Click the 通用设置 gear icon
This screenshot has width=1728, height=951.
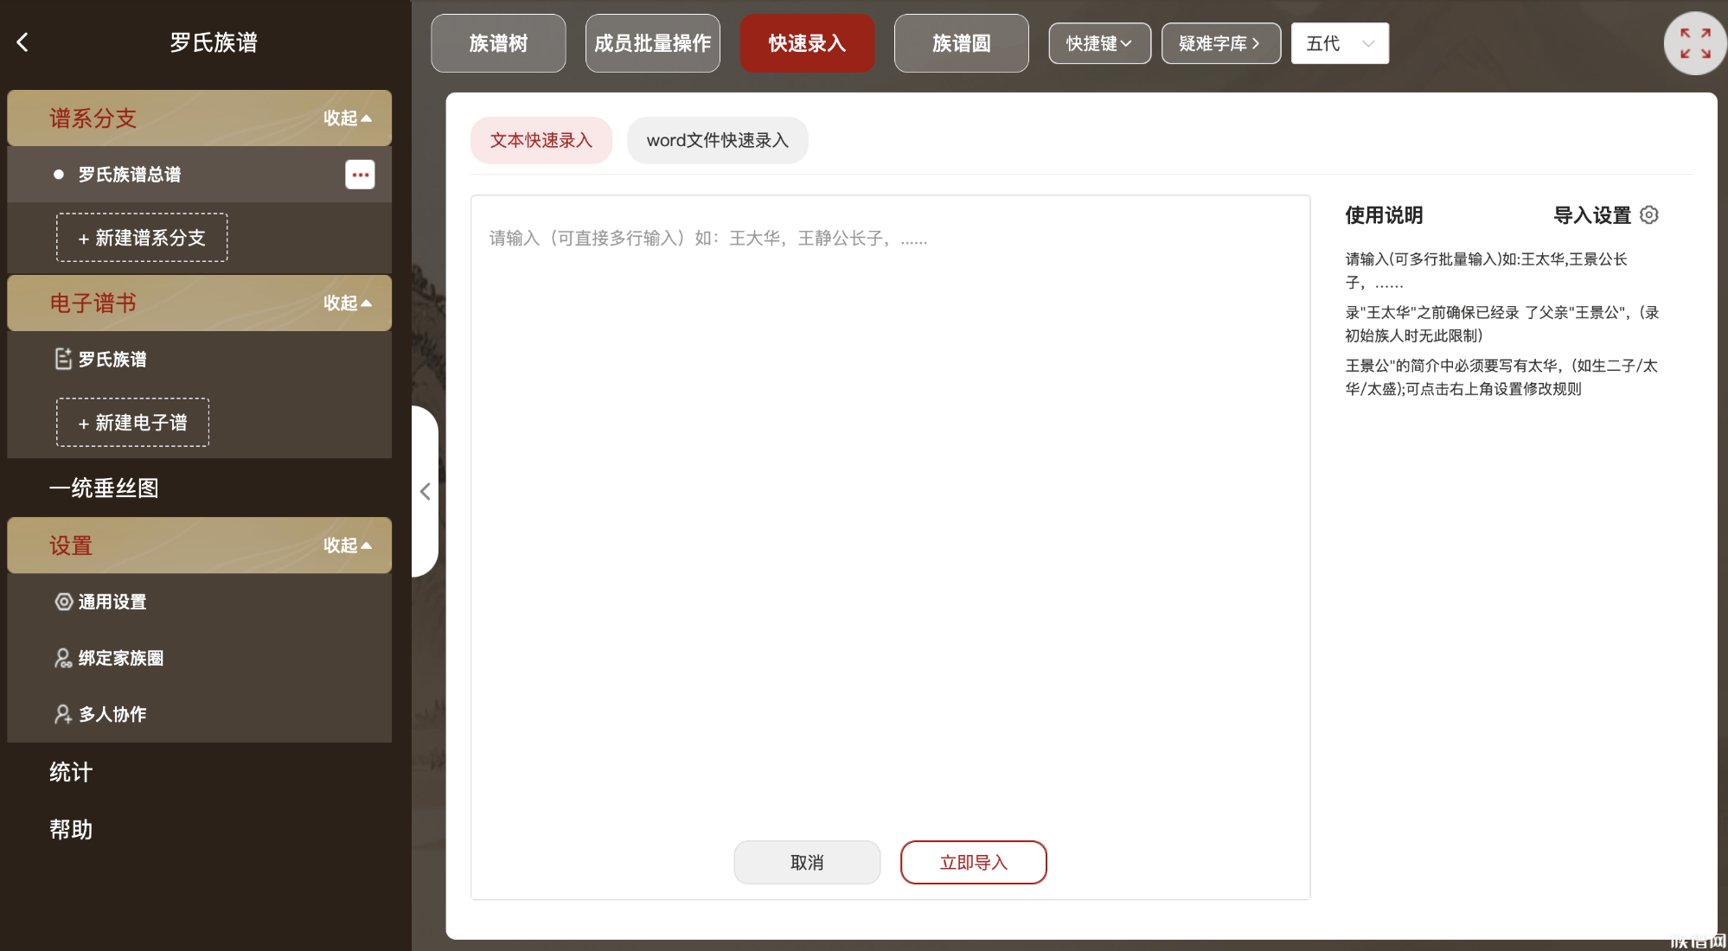(62, 602)
